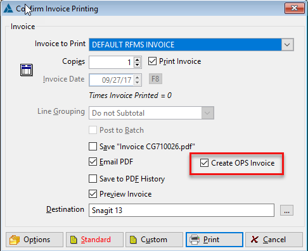Uncheck Create OPS Invoice checkbox
Screen dimensions: 308x251
coord(204,163)
